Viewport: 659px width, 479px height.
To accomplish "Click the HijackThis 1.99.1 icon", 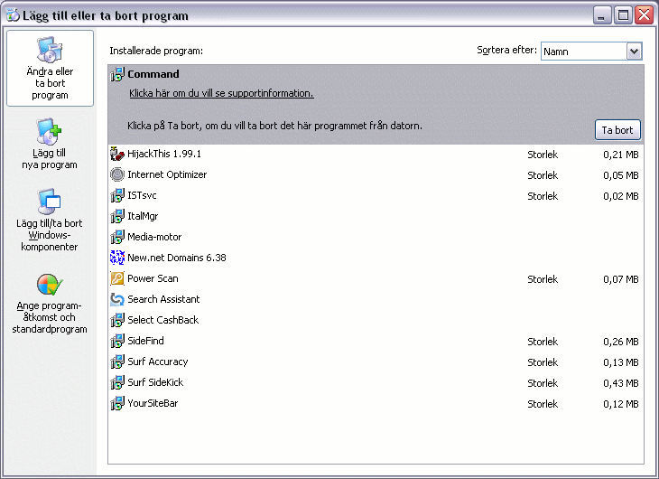I will [x=117, y=154].
